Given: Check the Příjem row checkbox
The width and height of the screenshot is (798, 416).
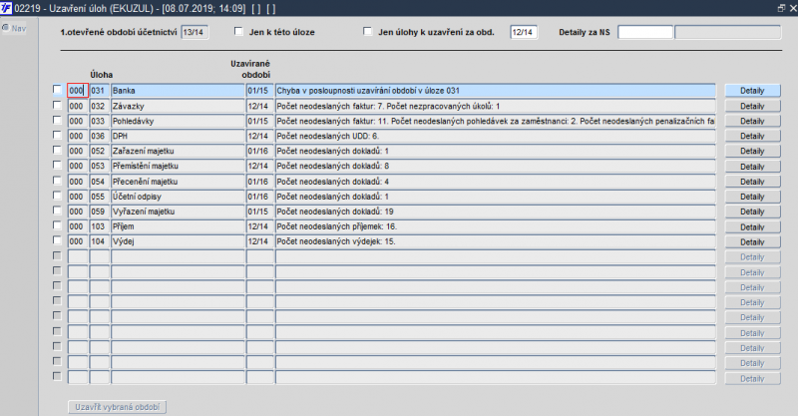Looking at the screenshot, I should pos(57,225).
